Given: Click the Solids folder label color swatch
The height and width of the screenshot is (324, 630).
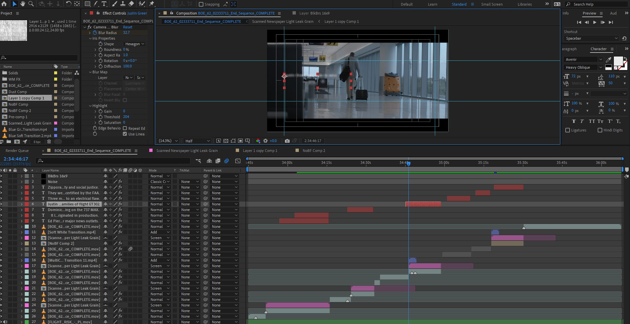Looking at the screenshot, I should pyautogui.click(x=55, y=73).
